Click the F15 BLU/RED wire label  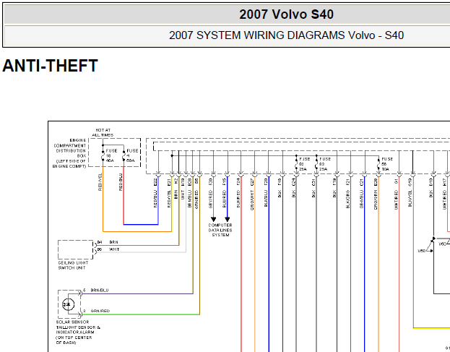pos(224,193)
